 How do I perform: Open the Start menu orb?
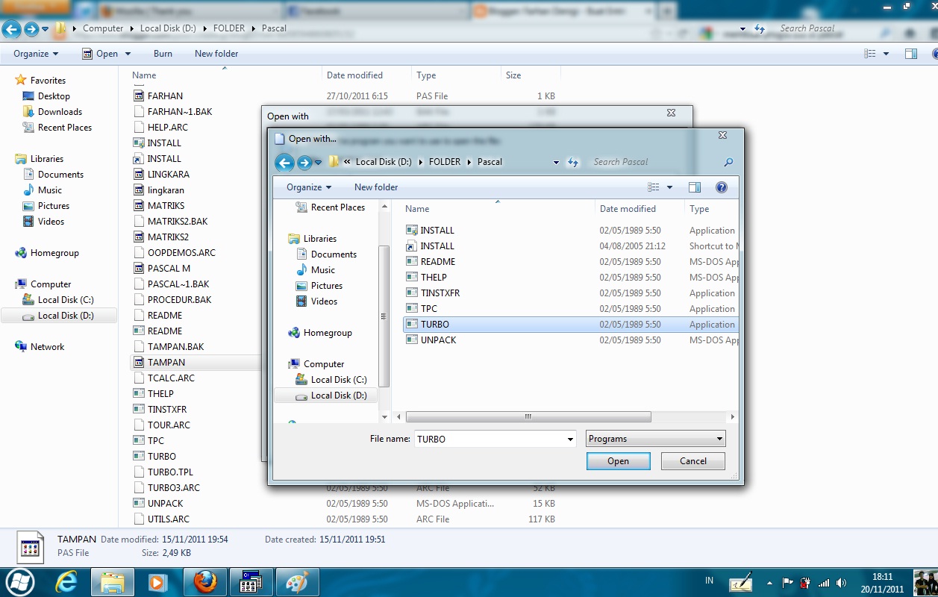pos(19,582)
